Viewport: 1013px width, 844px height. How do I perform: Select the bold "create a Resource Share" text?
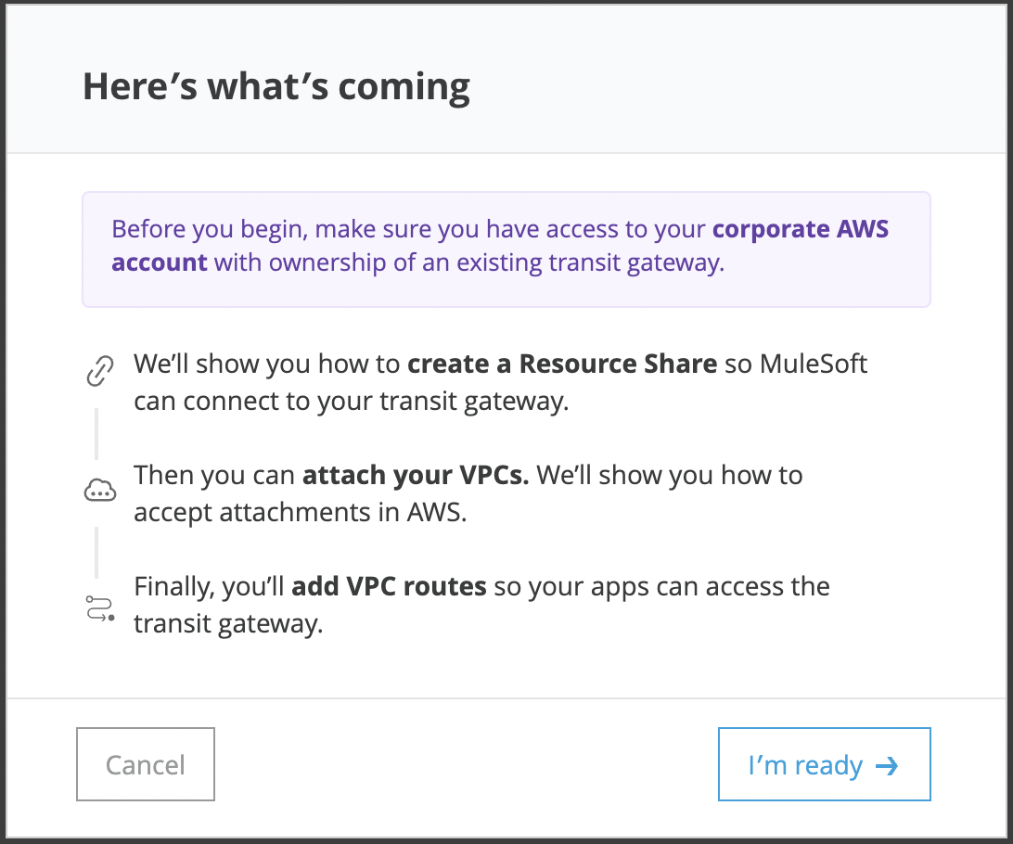[x=562, y=363]
